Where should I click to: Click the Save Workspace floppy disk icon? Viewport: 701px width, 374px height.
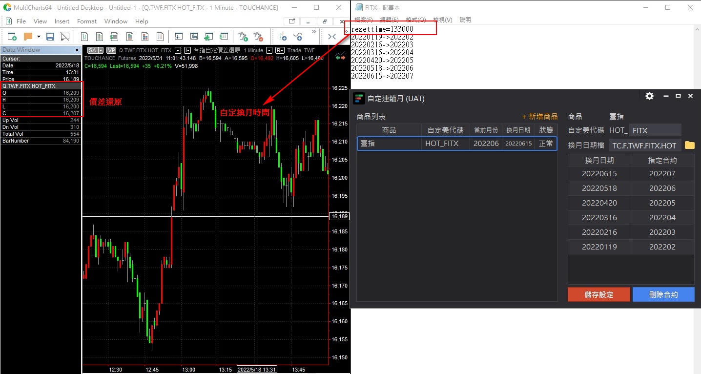pos(50,37)
